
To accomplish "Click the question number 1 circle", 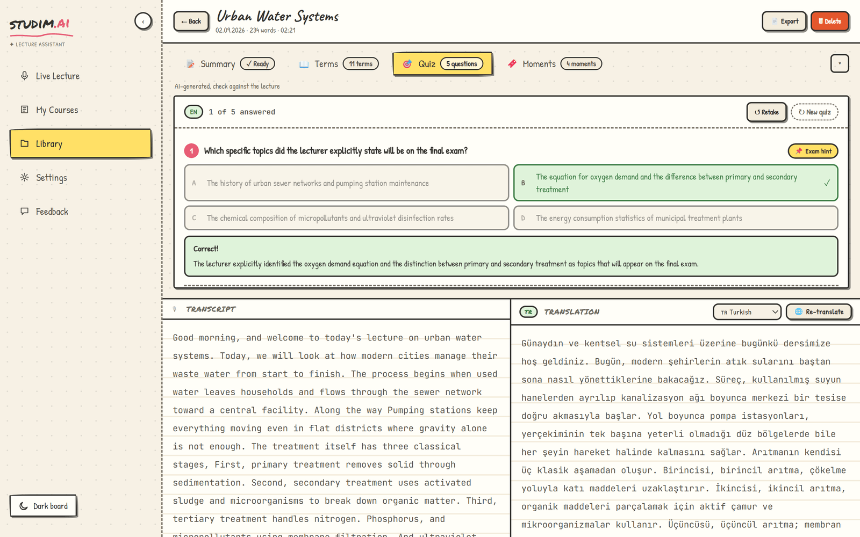I will pos(191,151).
